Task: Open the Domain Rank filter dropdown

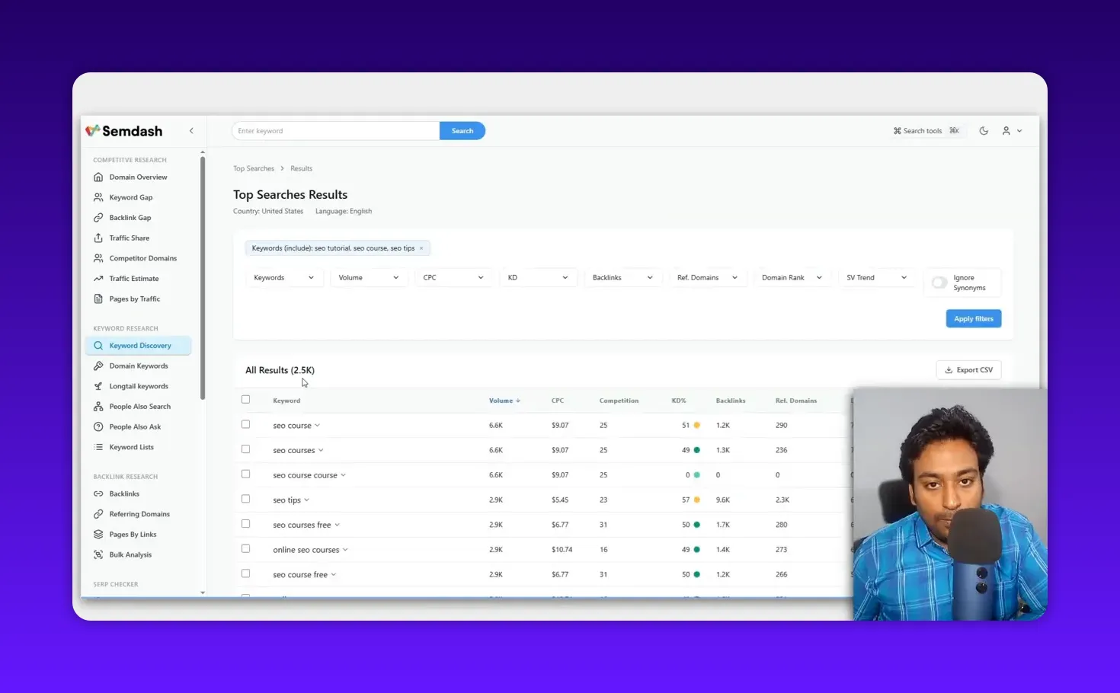Action: click(x=792, y=277)
